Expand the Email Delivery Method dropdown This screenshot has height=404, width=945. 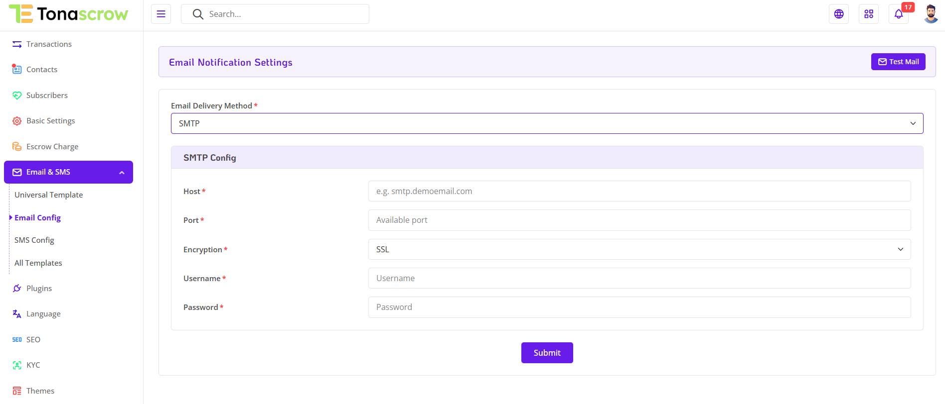point(547,123)
